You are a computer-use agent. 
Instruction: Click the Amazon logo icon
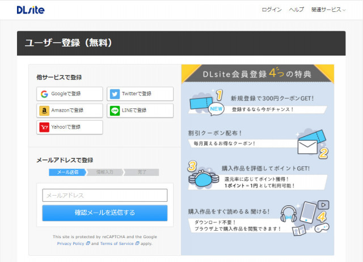[44, 111]
